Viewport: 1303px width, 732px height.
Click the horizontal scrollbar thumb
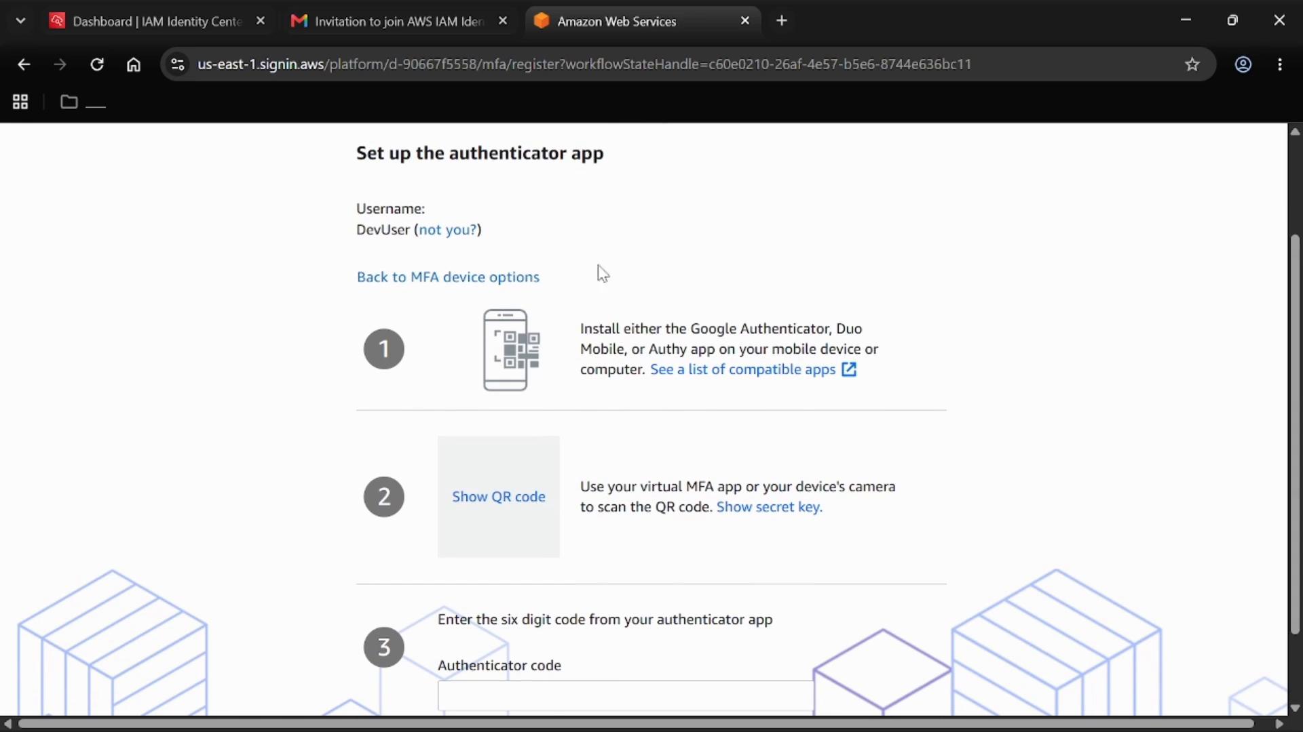click(636, 724)
